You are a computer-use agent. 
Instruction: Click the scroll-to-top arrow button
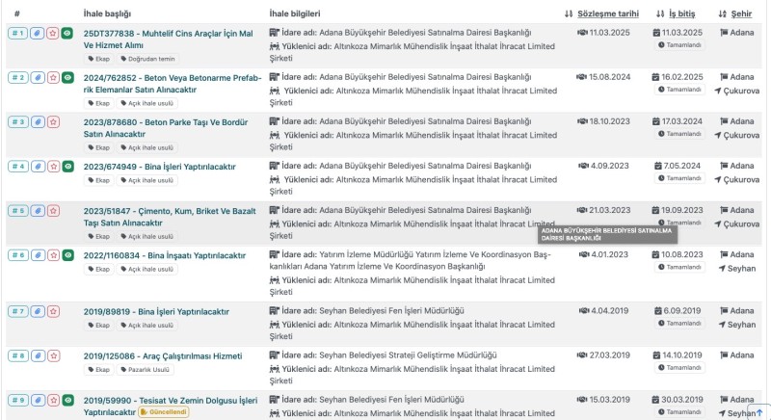(758, 412)
